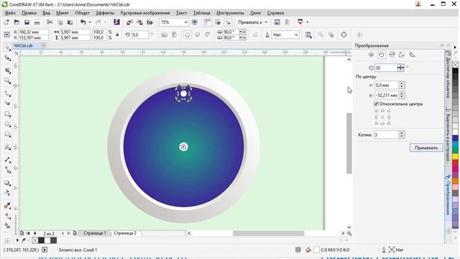Select the Arc shape mode button

pos(208,35)
